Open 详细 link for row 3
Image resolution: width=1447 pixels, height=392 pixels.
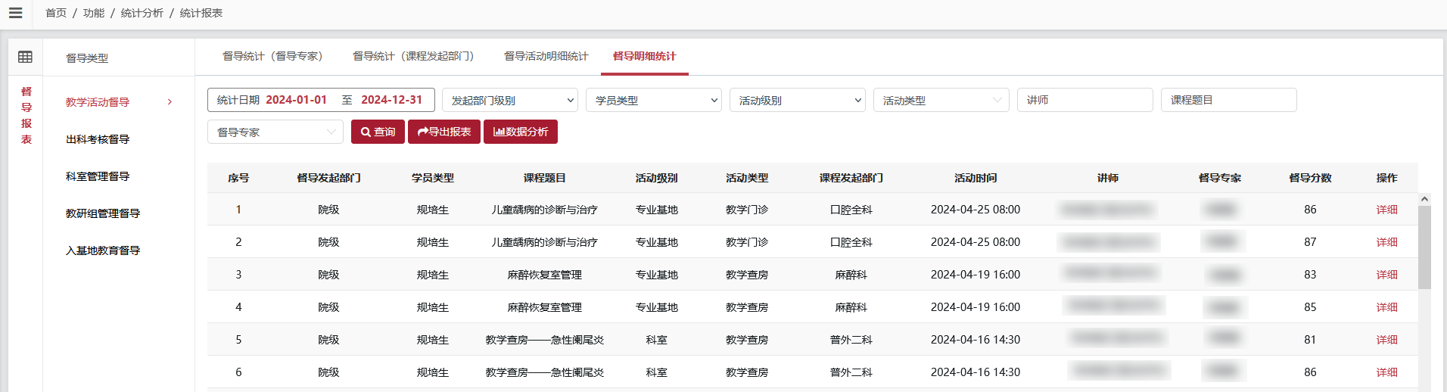click(1386, 275)
